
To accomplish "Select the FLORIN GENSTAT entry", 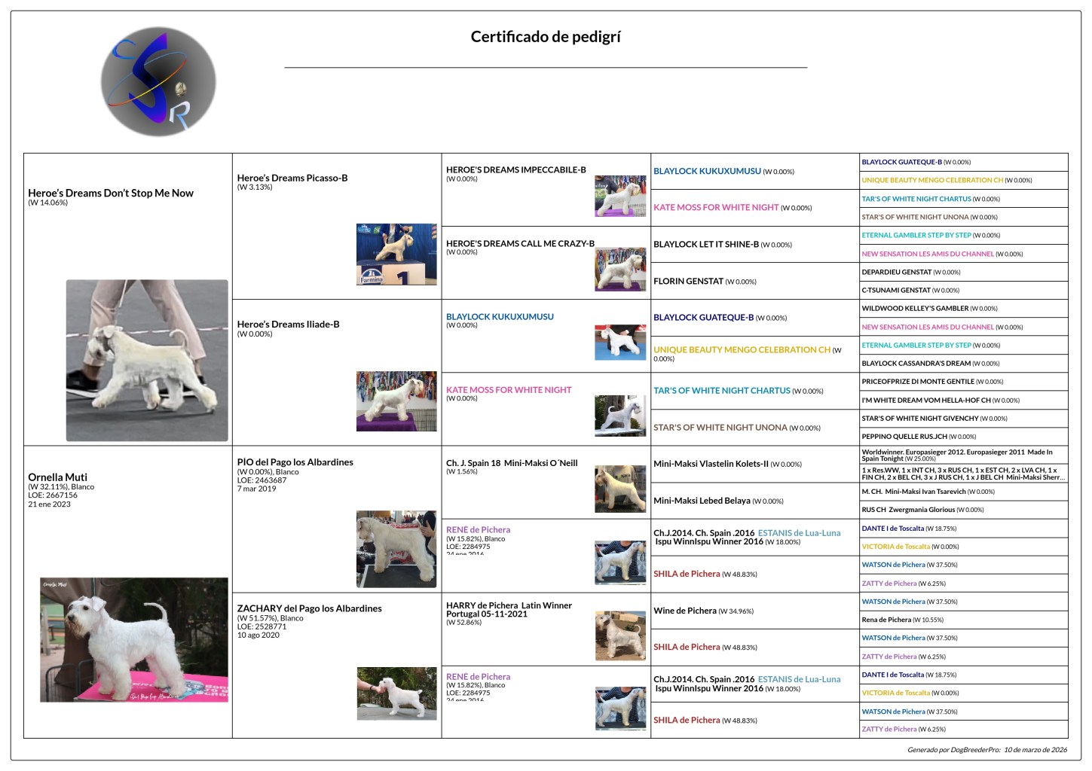I will pyautogui.click(x=688, y=282).
